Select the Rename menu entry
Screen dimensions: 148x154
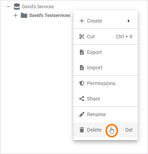point(106,114)
